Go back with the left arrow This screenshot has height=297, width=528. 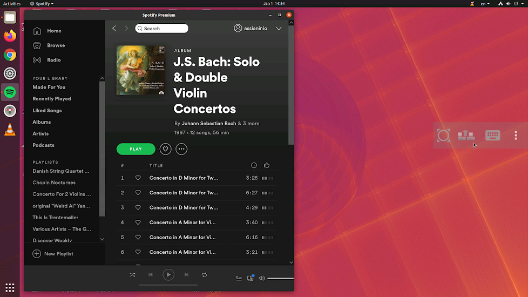[x=114, y=28]
